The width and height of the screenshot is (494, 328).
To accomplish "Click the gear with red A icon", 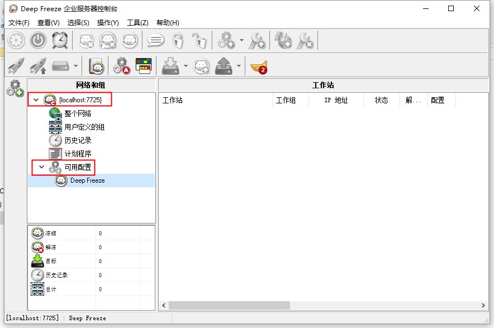I will click(x=121, y=66).
